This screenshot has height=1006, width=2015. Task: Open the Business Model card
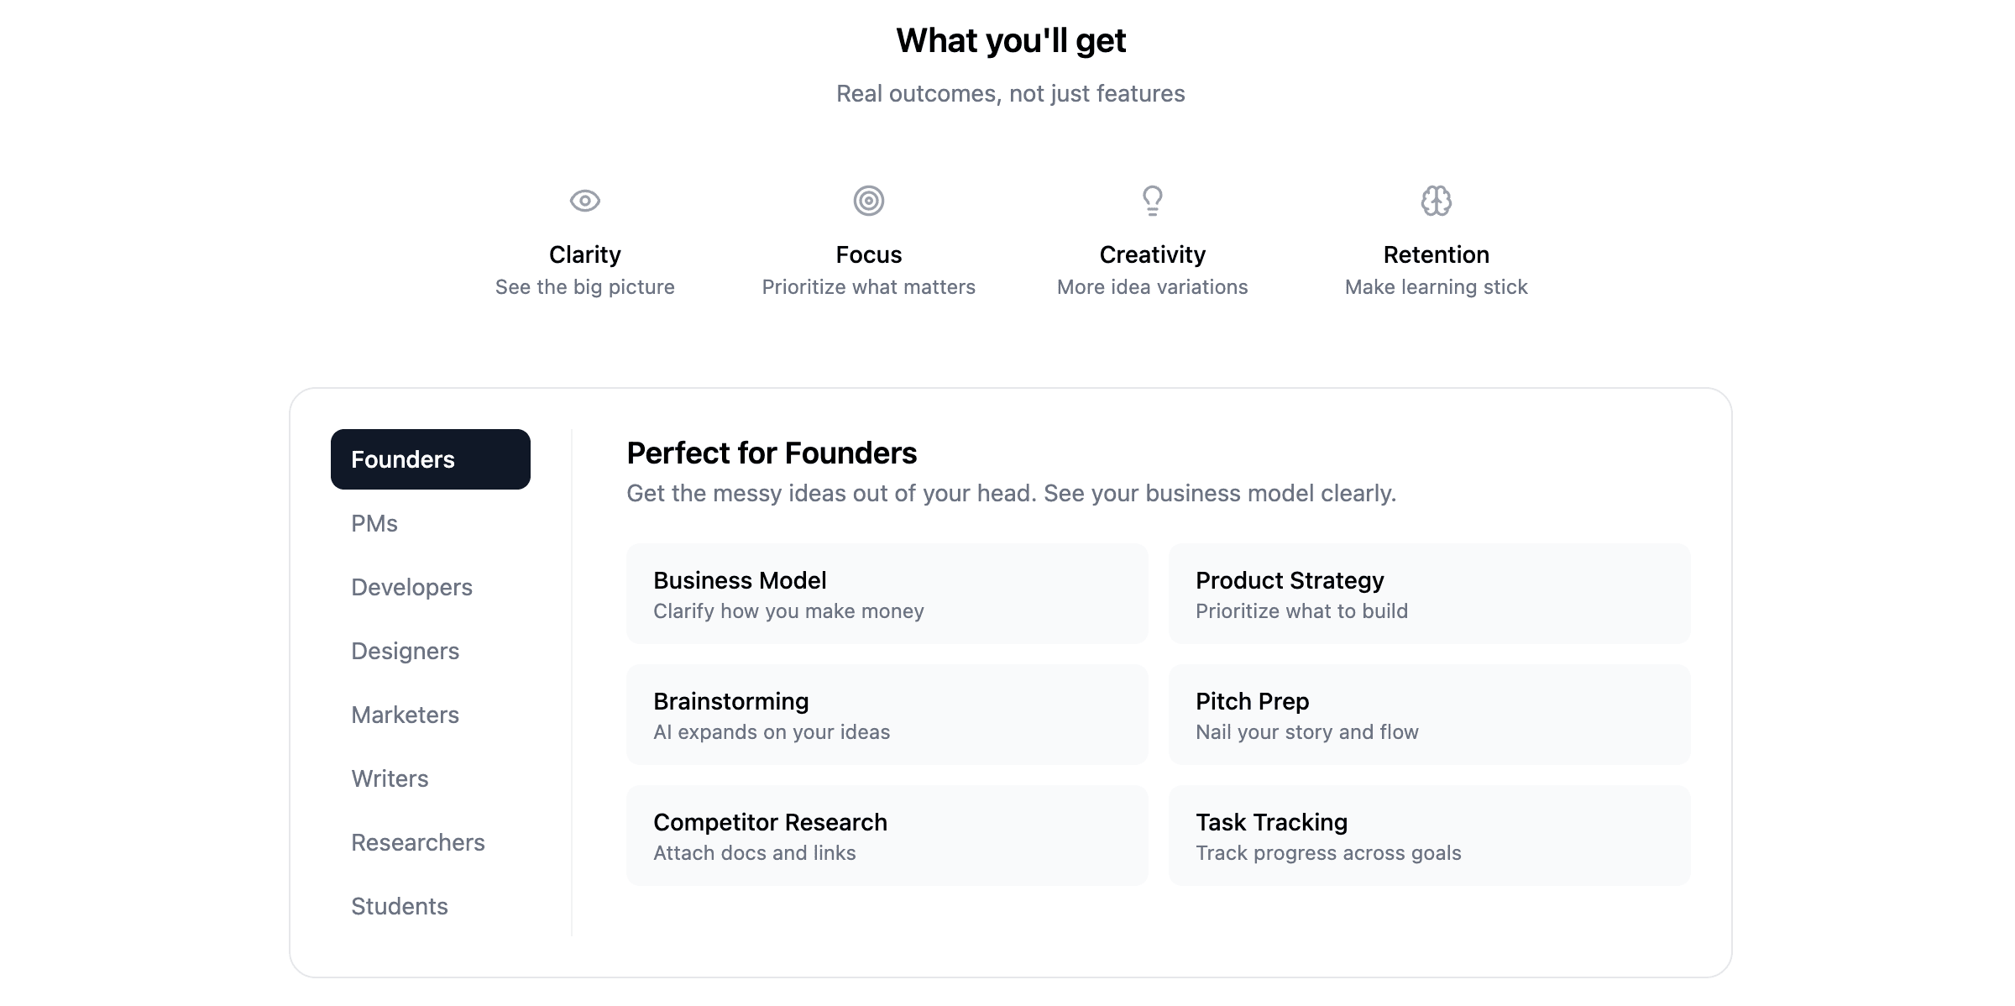pos(887,594)
